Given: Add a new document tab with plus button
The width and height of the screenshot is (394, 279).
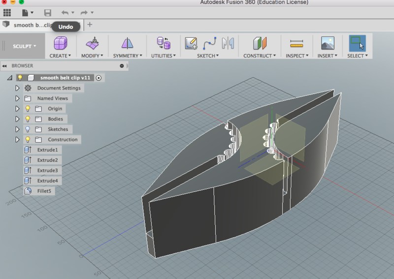Looking at the screenshot, I should pos(90,25).
